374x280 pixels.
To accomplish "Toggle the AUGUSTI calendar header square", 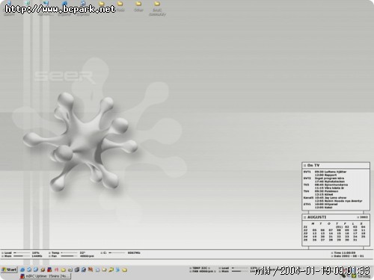I will (x=304, y=217).
